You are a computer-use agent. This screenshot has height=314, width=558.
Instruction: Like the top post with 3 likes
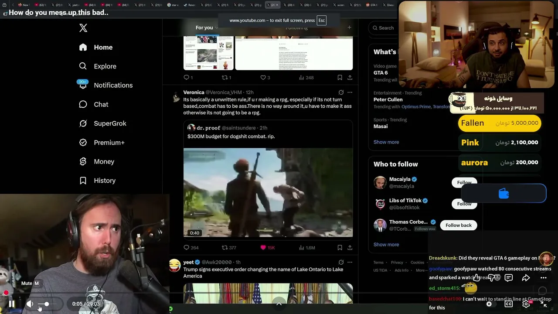pyautogui.click(x=265, y=78)
